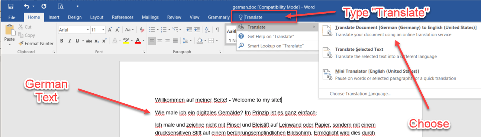Increase indent using the ribbon icon
The width and height of the screenshot is (481, 137).
(x=197, y=30)
